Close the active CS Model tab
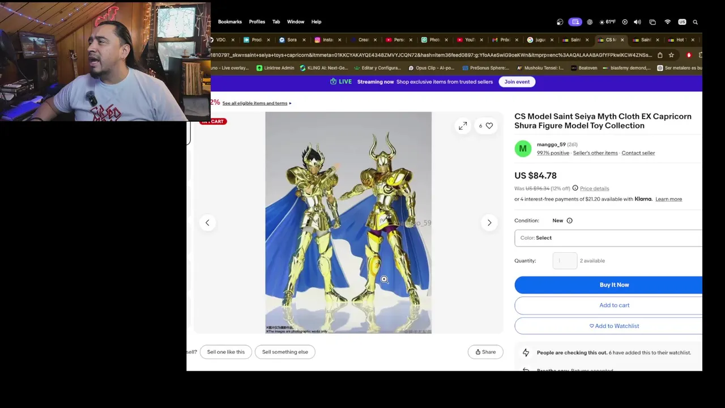 [622, 40]
